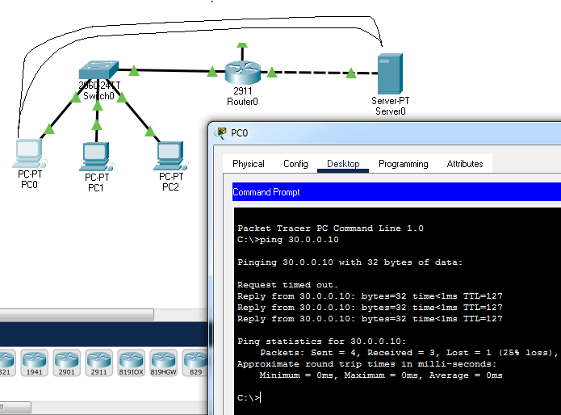Viewport: 561px width, 415px height.
Task: Select the PC1 computer in the topology
Action: coord(96,157)
